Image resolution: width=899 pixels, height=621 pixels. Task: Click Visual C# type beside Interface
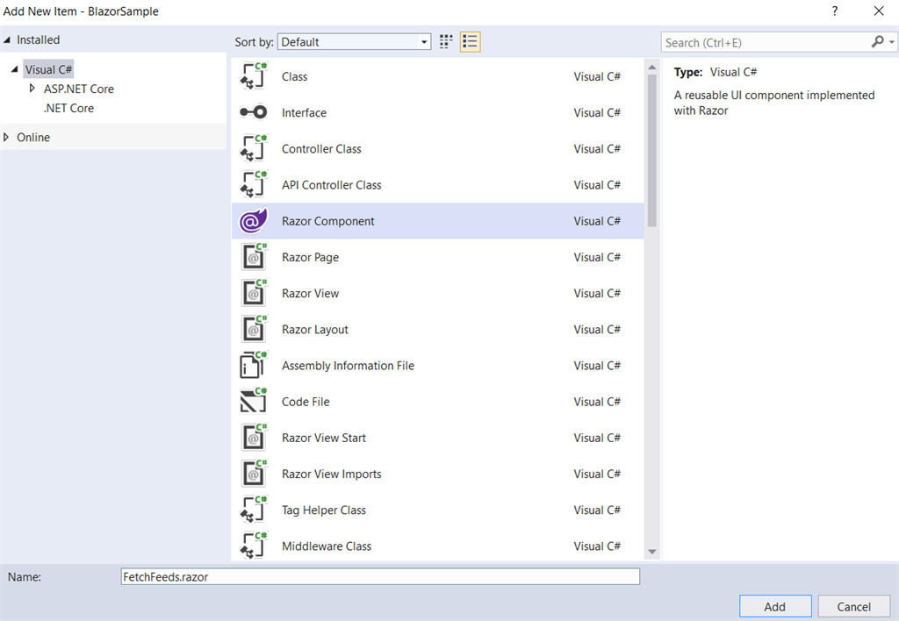597,113
